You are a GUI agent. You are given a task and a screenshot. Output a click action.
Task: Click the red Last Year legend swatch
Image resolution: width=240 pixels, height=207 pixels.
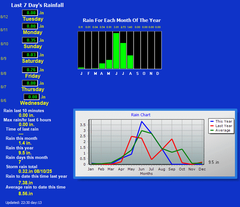[212, 126]
